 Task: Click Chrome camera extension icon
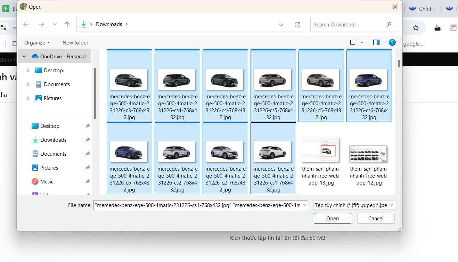[x=437, y=28]
